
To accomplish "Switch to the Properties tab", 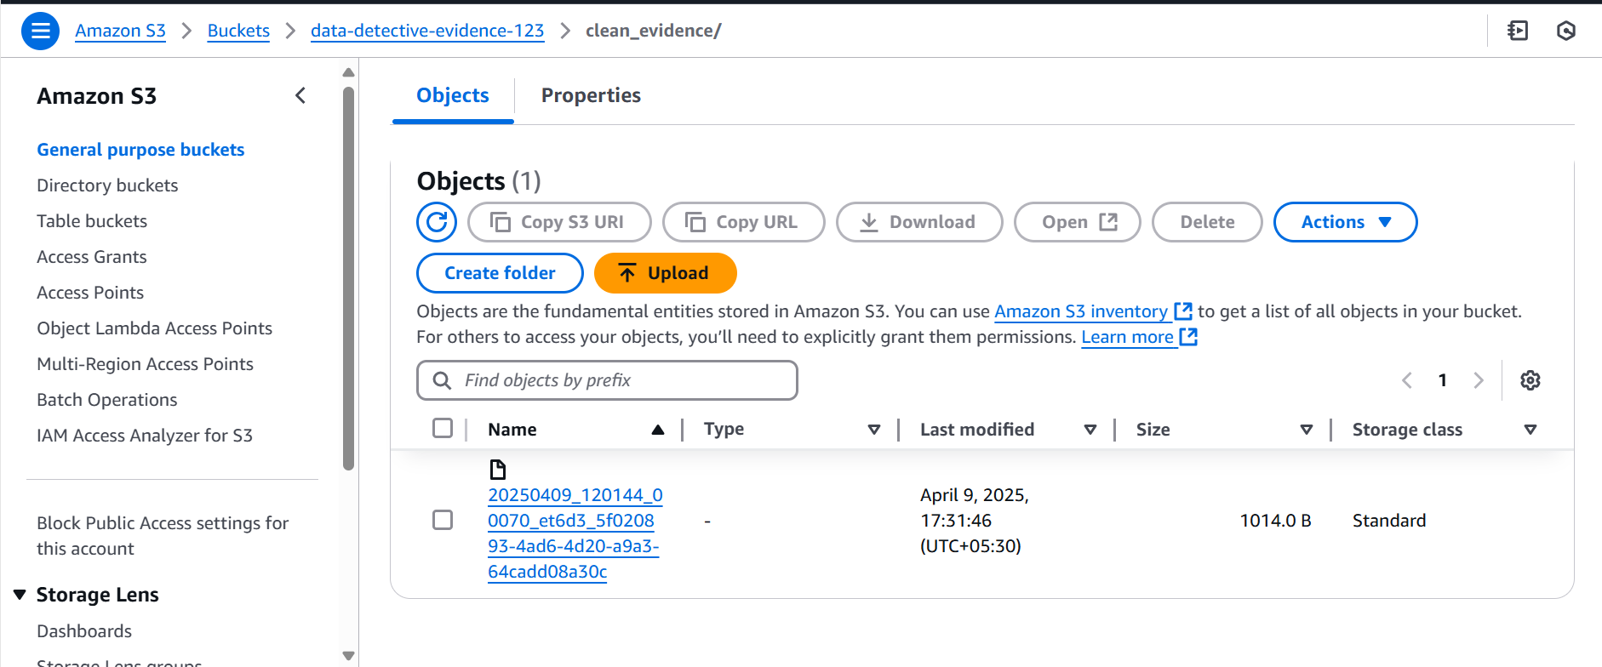I will [x=591, y=95].
